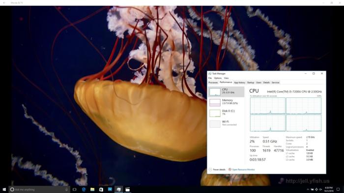Open the clock and date flyout
The image size is (344, 193).
(x=329, y=190)
